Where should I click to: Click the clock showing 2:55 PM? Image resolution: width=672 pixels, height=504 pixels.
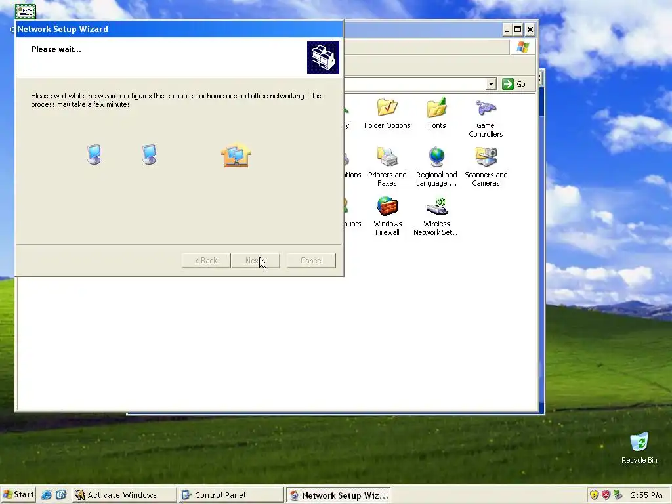click(x=646, y=495)
